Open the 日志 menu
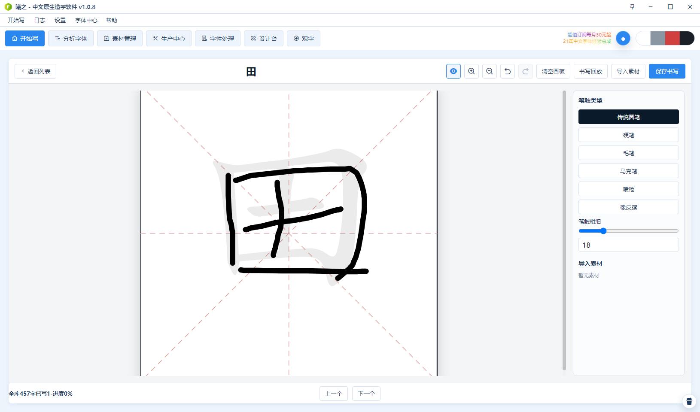 point(40,20)
